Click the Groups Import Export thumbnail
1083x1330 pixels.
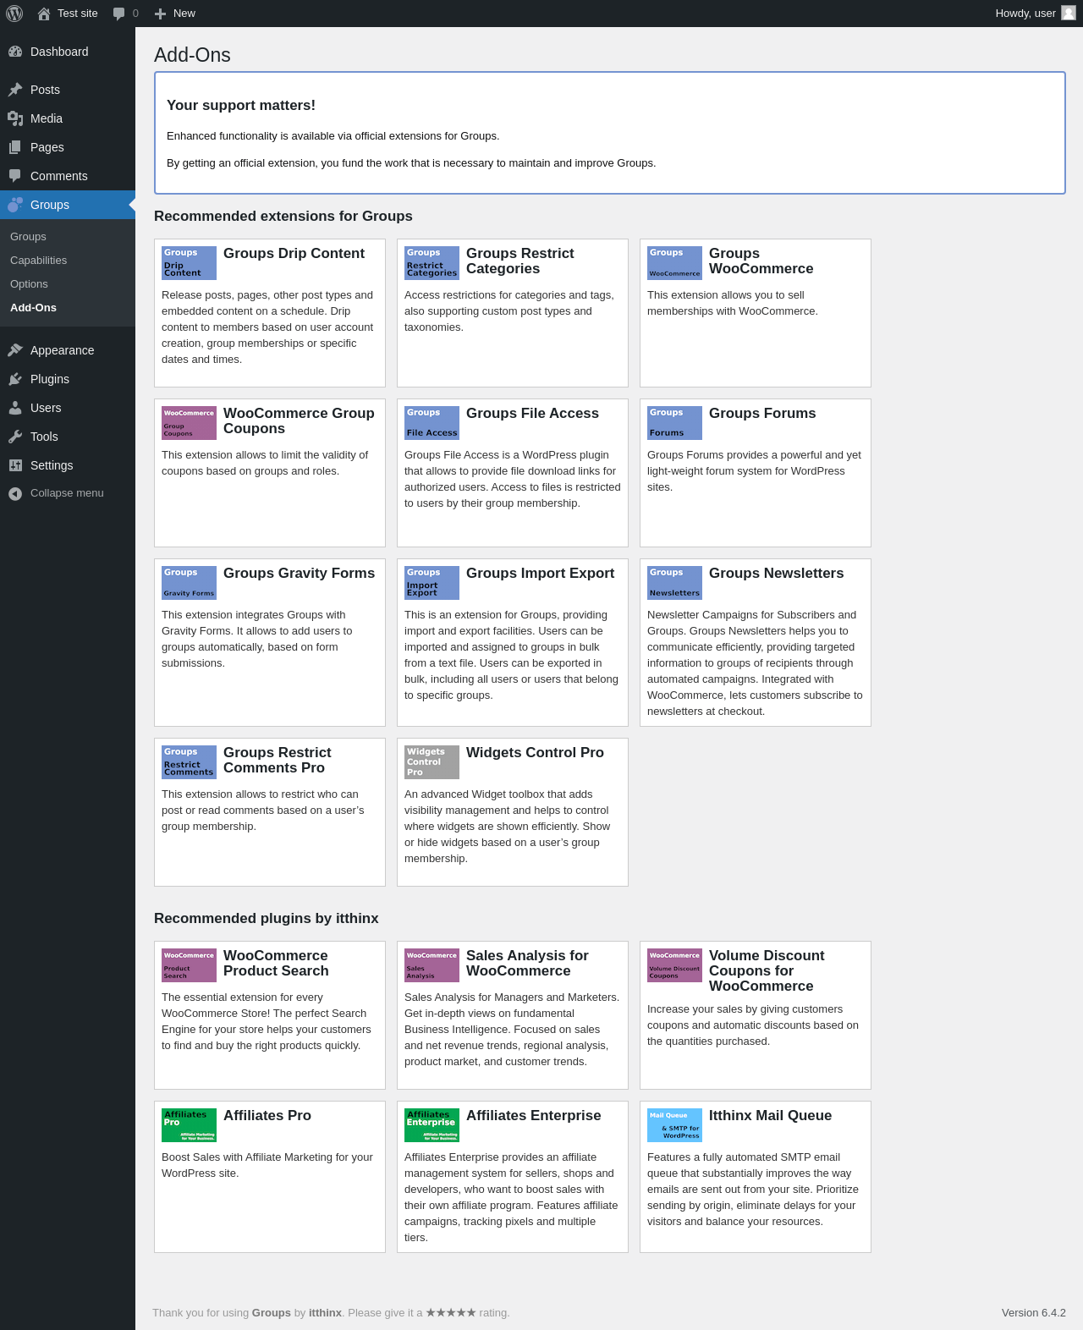click(x=432, y=583)
